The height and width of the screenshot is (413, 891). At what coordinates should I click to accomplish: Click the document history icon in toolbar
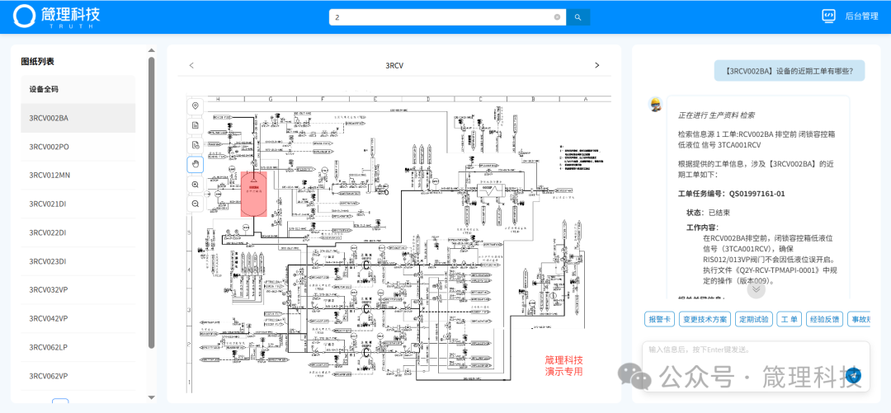[196, 145]
